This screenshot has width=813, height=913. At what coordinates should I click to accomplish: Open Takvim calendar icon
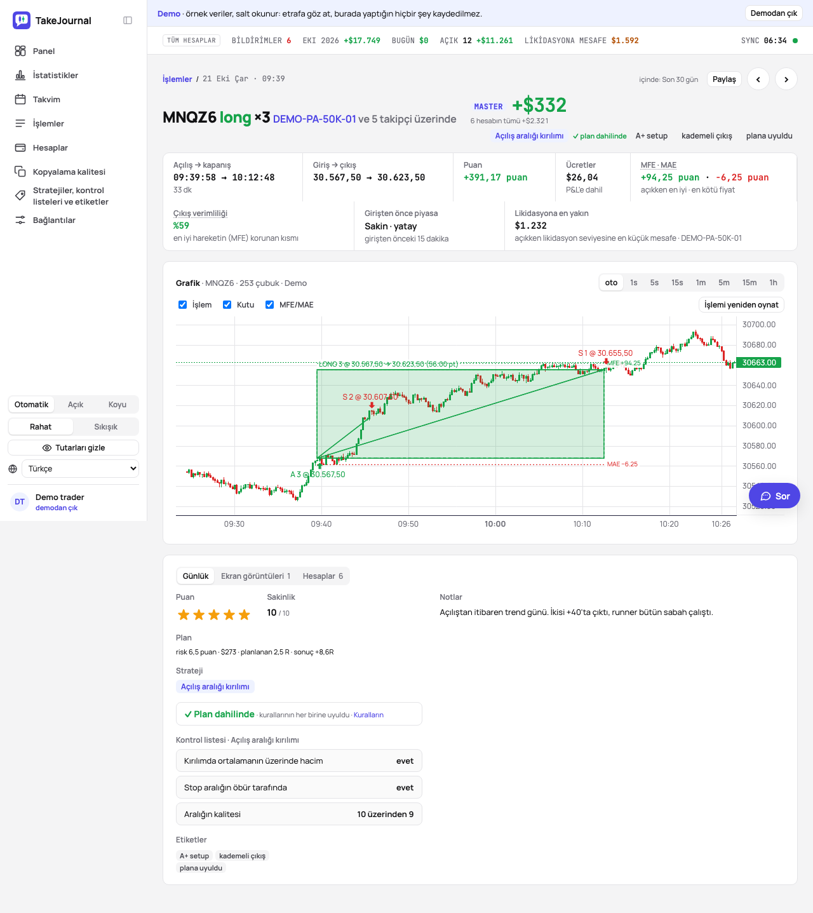(x=20, y=99)
